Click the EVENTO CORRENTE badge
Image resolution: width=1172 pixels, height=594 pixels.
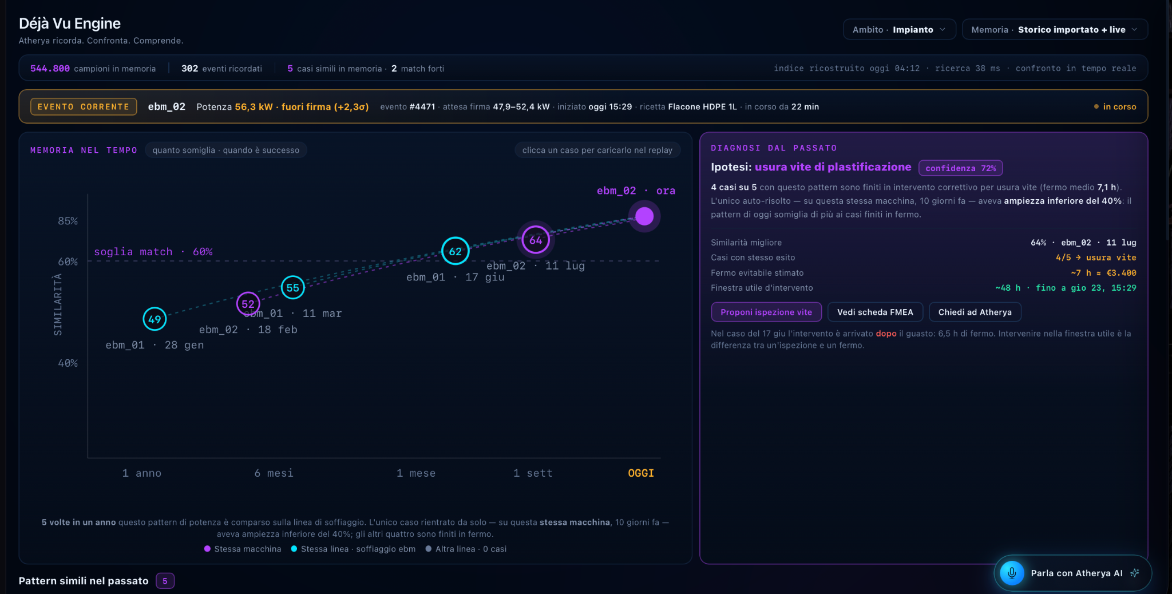(84, 106)
